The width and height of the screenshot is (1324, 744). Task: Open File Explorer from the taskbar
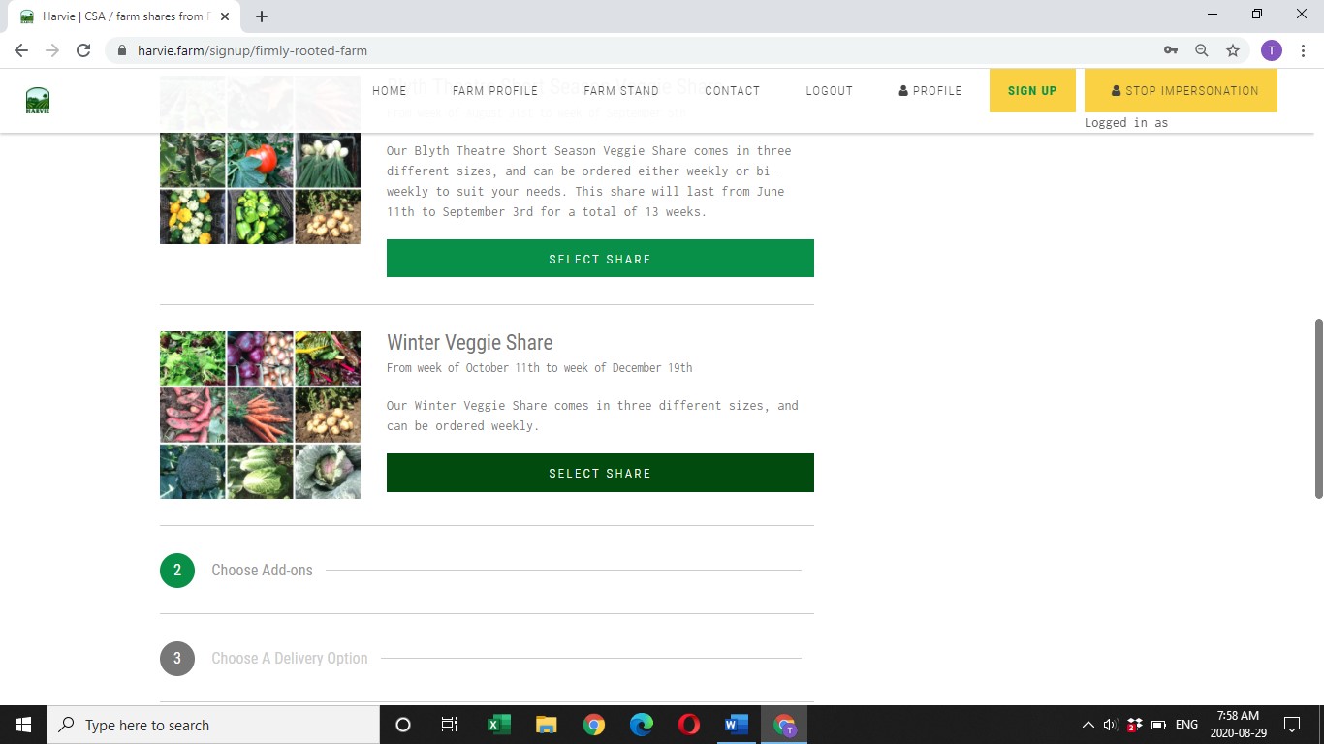tap(546, 725)
